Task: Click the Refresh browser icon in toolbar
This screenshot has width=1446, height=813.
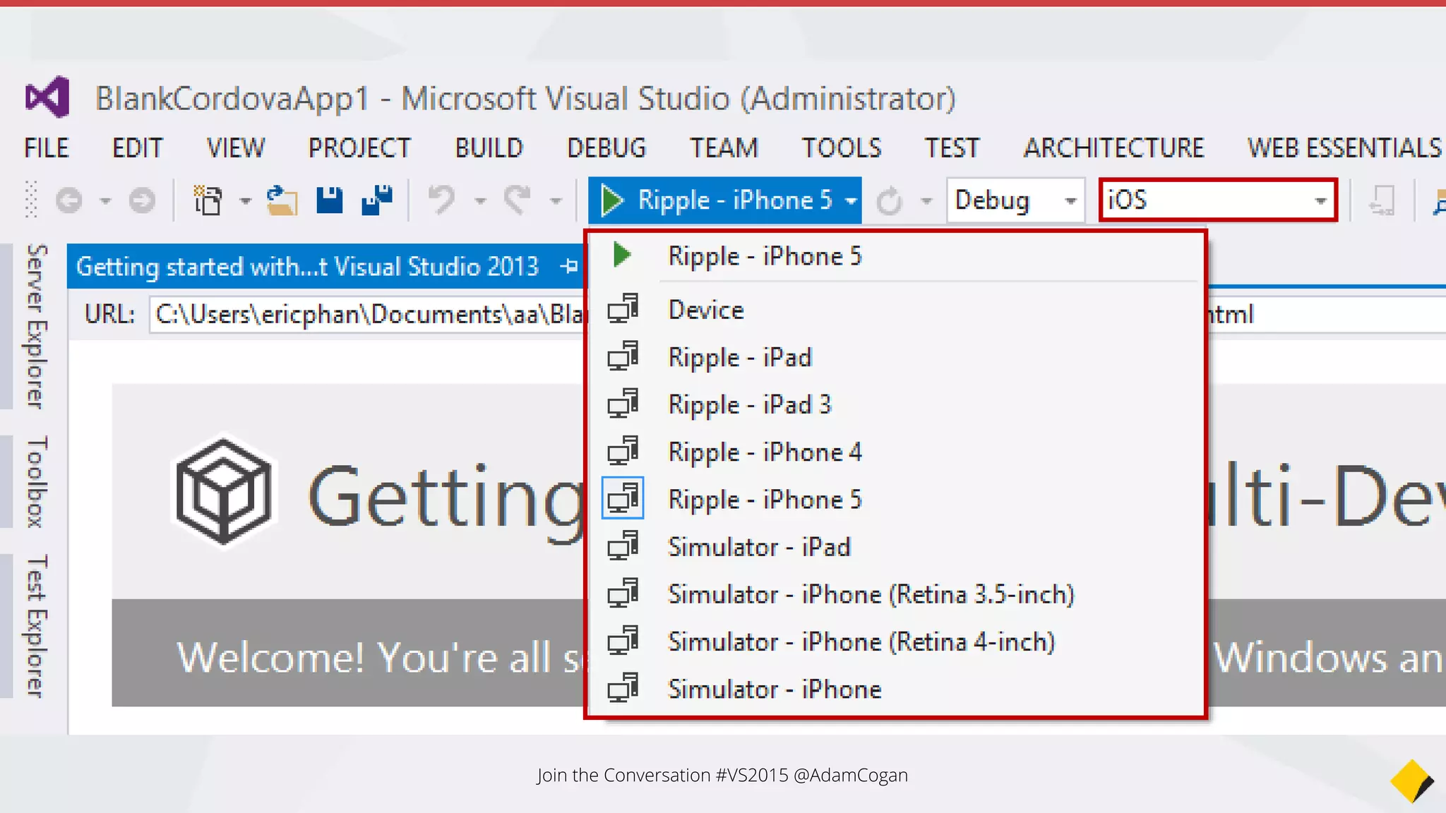Action: tap(889, 201)
